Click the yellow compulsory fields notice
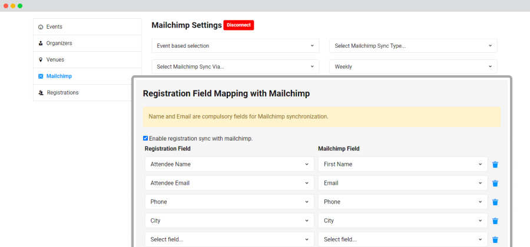The image size is (530, 247). pyautogui.click(x=322, y=117)
